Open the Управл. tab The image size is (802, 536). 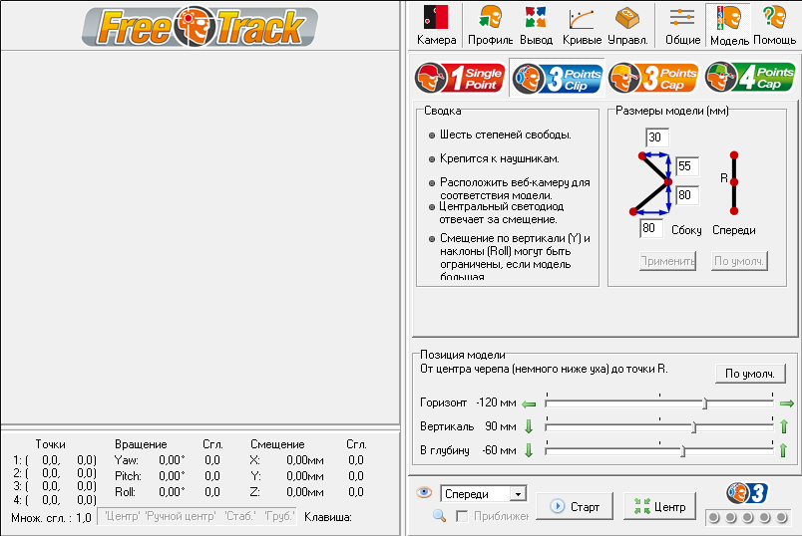(x=627, y=25)
